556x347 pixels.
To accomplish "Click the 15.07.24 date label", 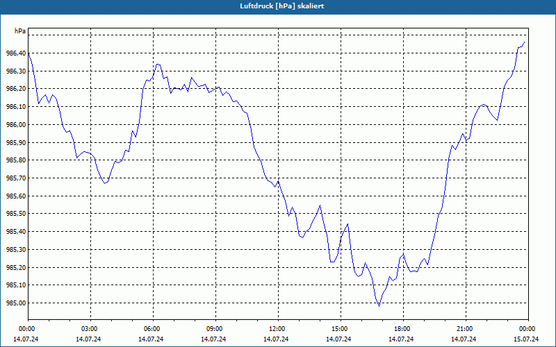I will (x=526, y=339).
